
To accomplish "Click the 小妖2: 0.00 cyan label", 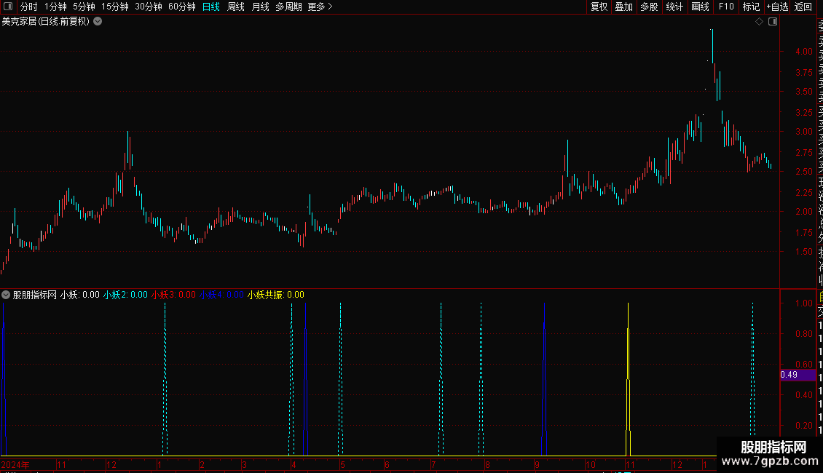I will (125, 295).
